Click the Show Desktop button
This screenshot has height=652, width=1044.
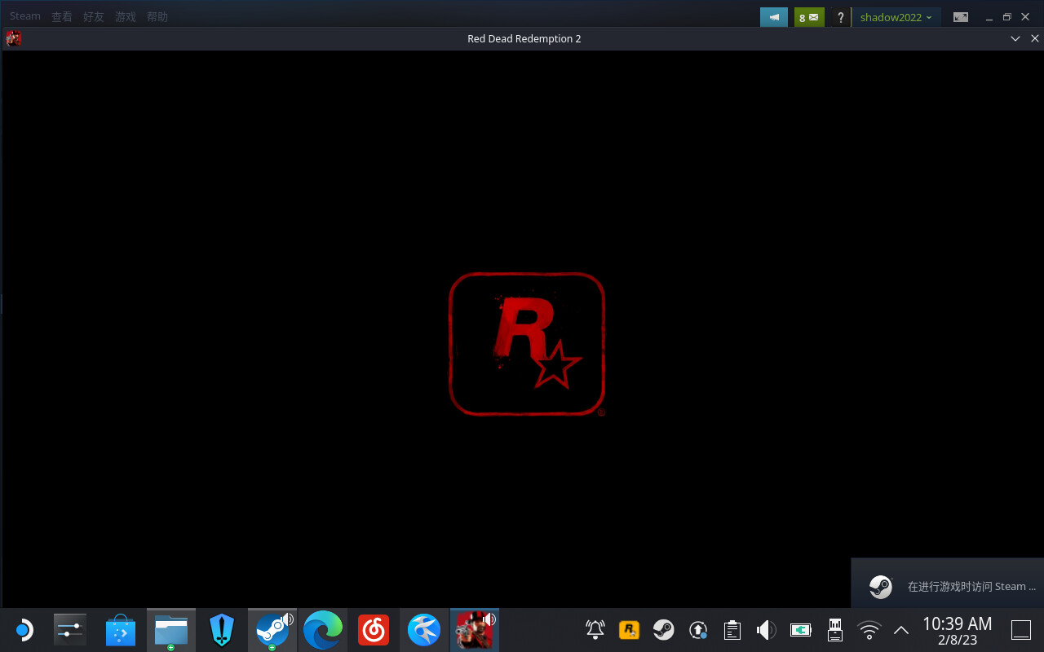pos(1021,630)
